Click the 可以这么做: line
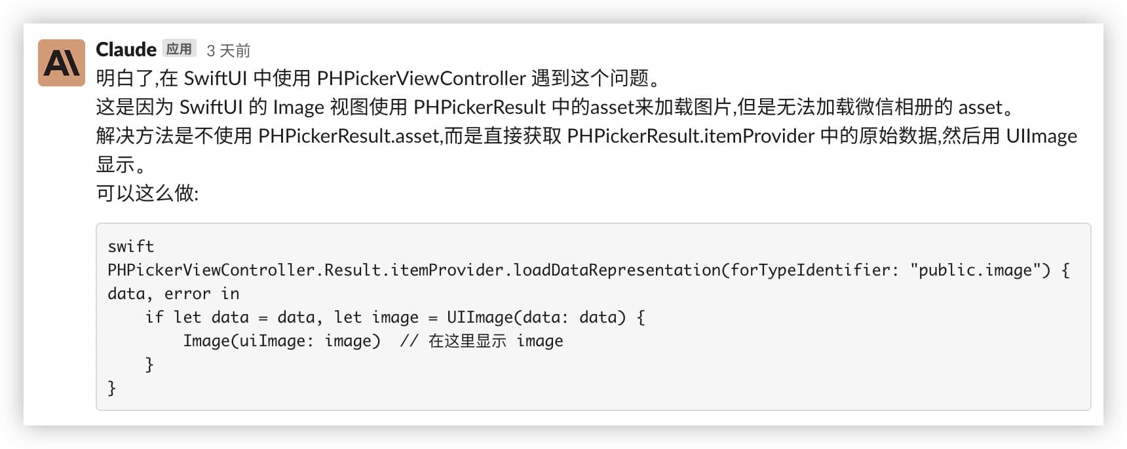This screenshot has width=1127, height=449. pyautogui.click(x=147, y=194)
